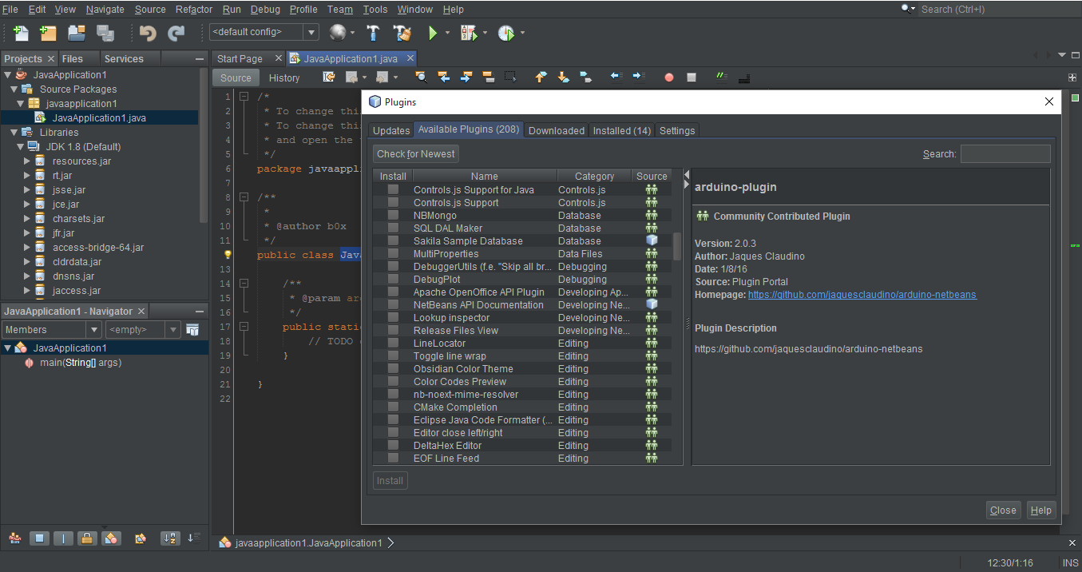Click the plugin list vertical scrollbar thumb

(677, 247)
